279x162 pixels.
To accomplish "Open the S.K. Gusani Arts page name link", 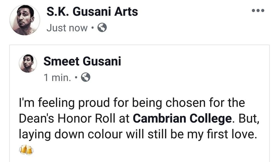I will tap(93, 11).
